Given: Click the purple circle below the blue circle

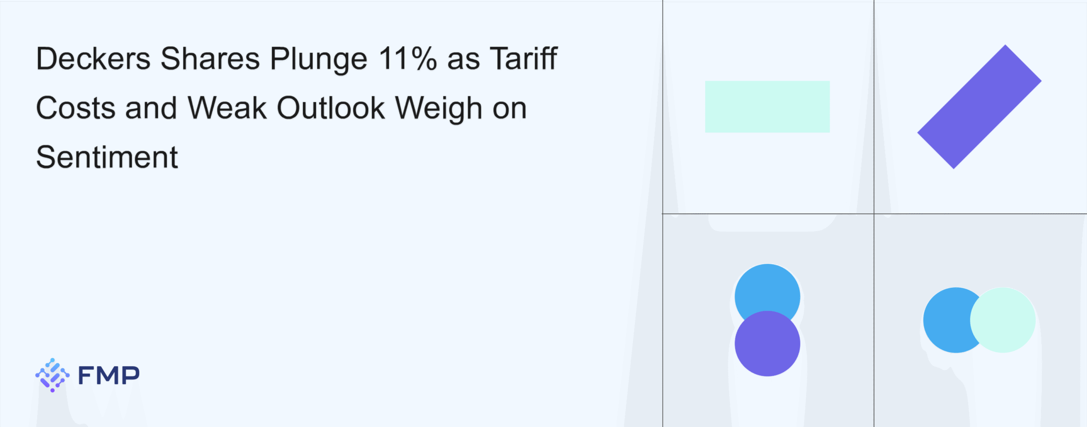Looking at the screenshot, I should [767, 344].
